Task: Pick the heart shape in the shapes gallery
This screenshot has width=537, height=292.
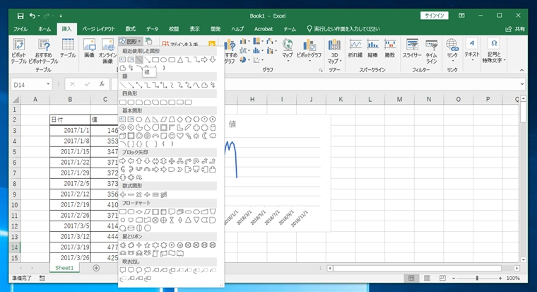Action: 181,135
